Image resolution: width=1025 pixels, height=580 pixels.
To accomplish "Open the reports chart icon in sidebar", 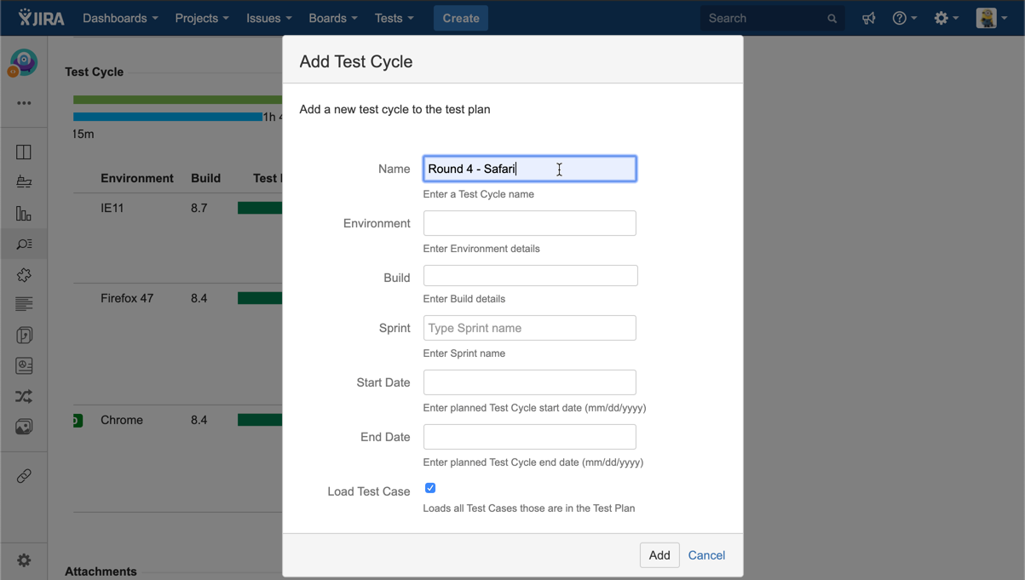I will (24, 214).
